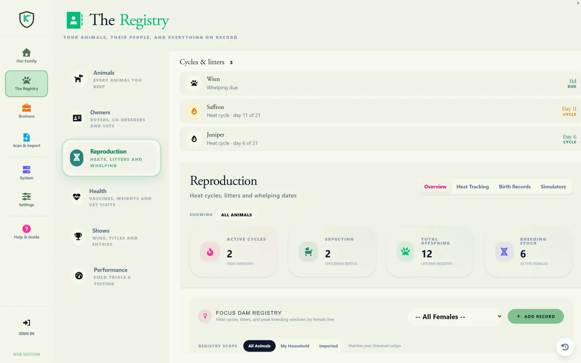Click the Performance gauge icon
The image size is (581, 363).
coord(79,276)
